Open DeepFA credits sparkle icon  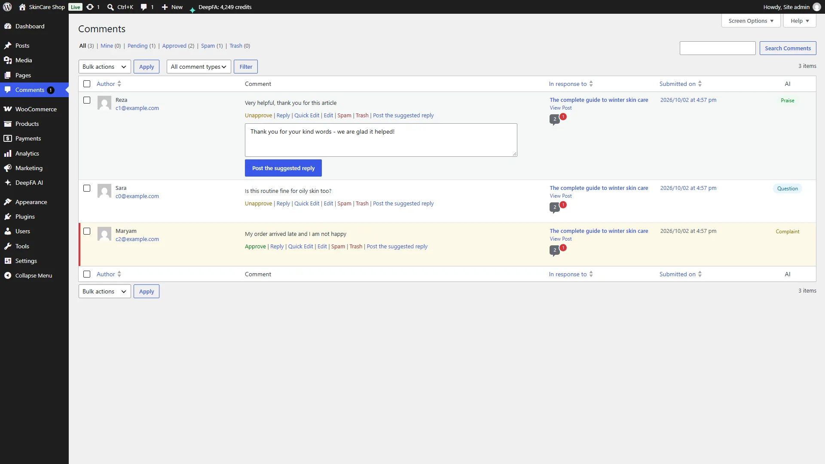tap(192, 9)
